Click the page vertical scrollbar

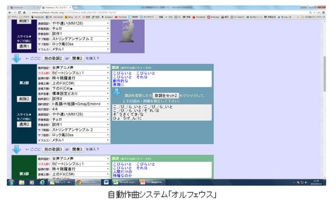324,74
